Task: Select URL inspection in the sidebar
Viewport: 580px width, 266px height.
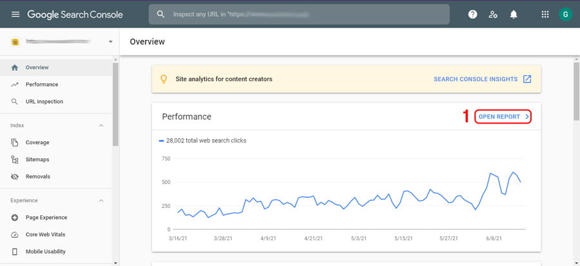Action: point(56,102)
